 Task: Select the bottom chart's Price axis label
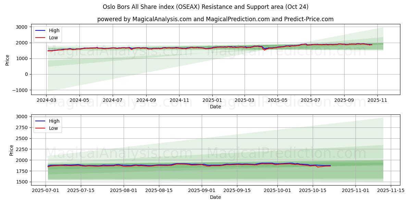pos(12,150)
